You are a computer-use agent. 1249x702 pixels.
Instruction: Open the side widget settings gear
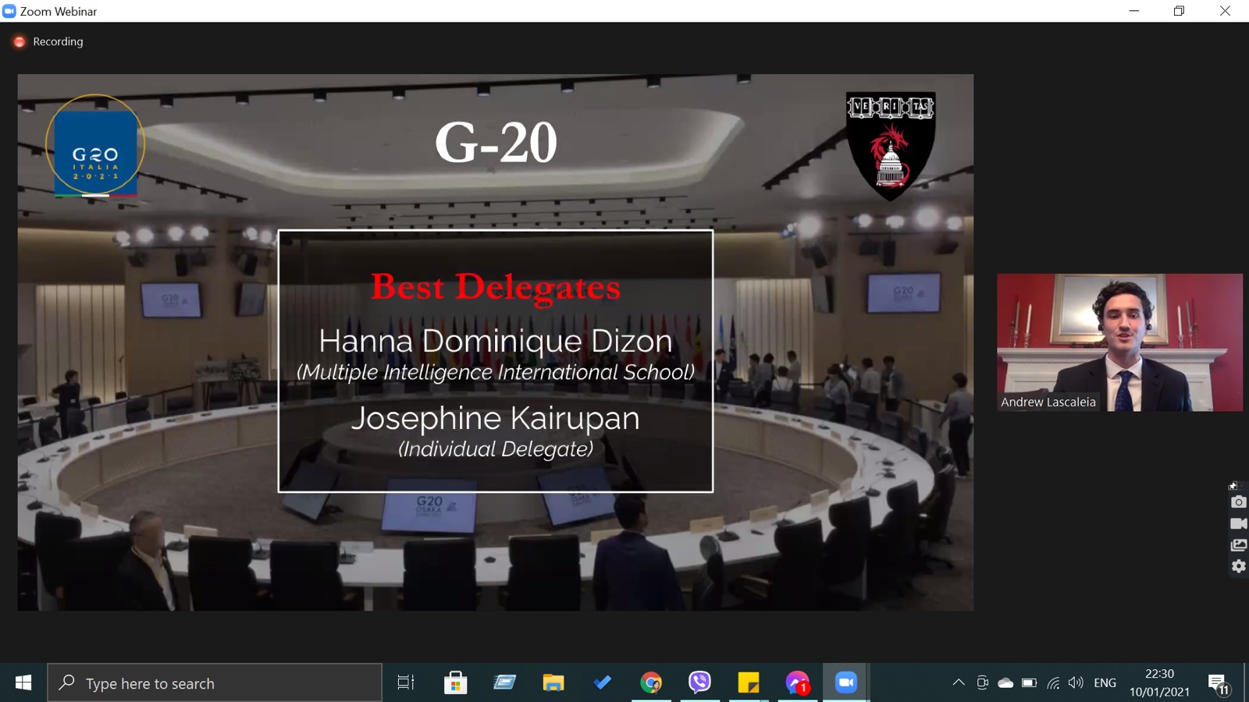point(1238,566)
